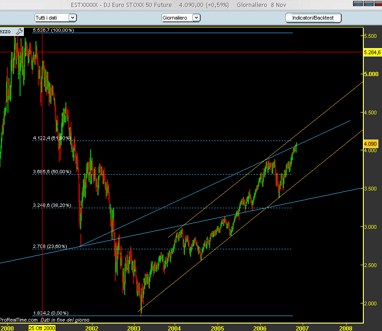Click the 2.500 price axis label
Screen dimensions: 382x331
(370, 265)
